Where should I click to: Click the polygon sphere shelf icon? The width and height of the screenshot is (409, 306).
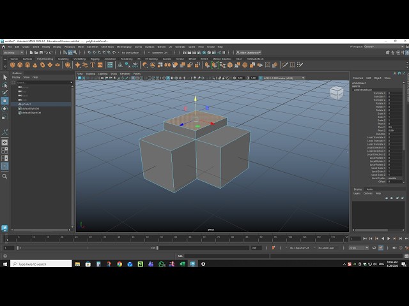coord(12,65)
